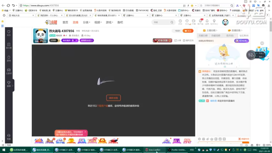Click the 下载客户端 download link

[x=102, y=106]
